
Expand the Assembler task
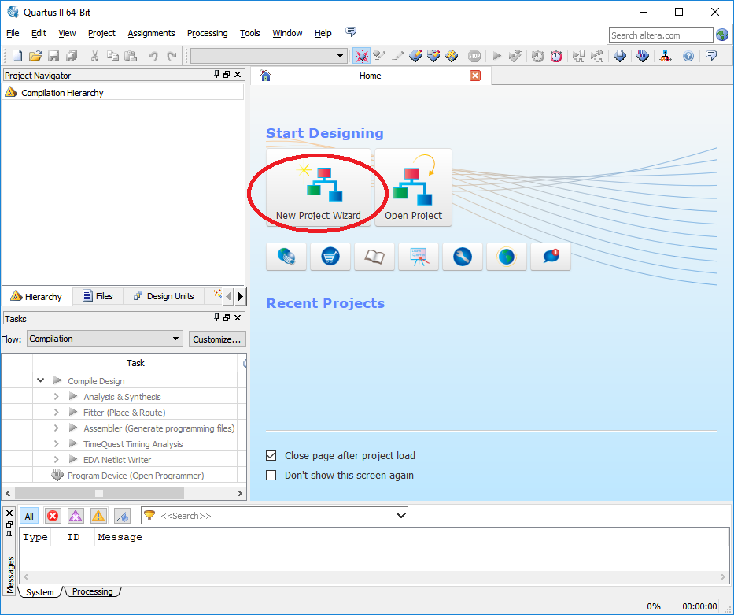(56, 428)
